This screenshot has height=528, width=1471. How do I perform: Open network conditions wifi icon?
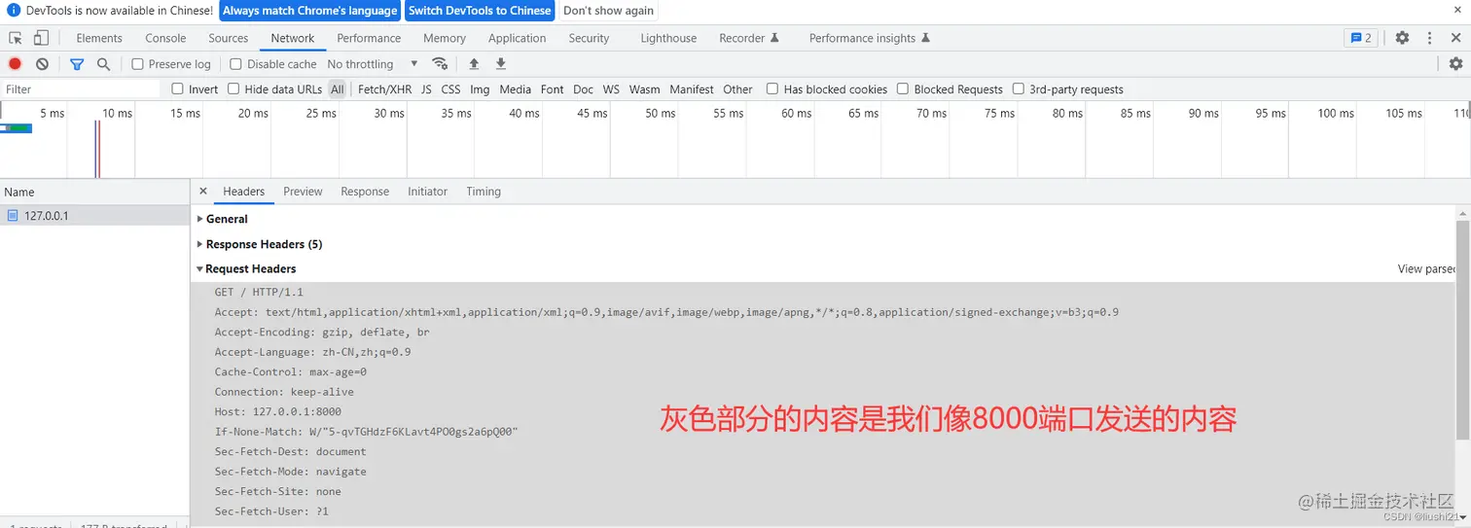440,64
